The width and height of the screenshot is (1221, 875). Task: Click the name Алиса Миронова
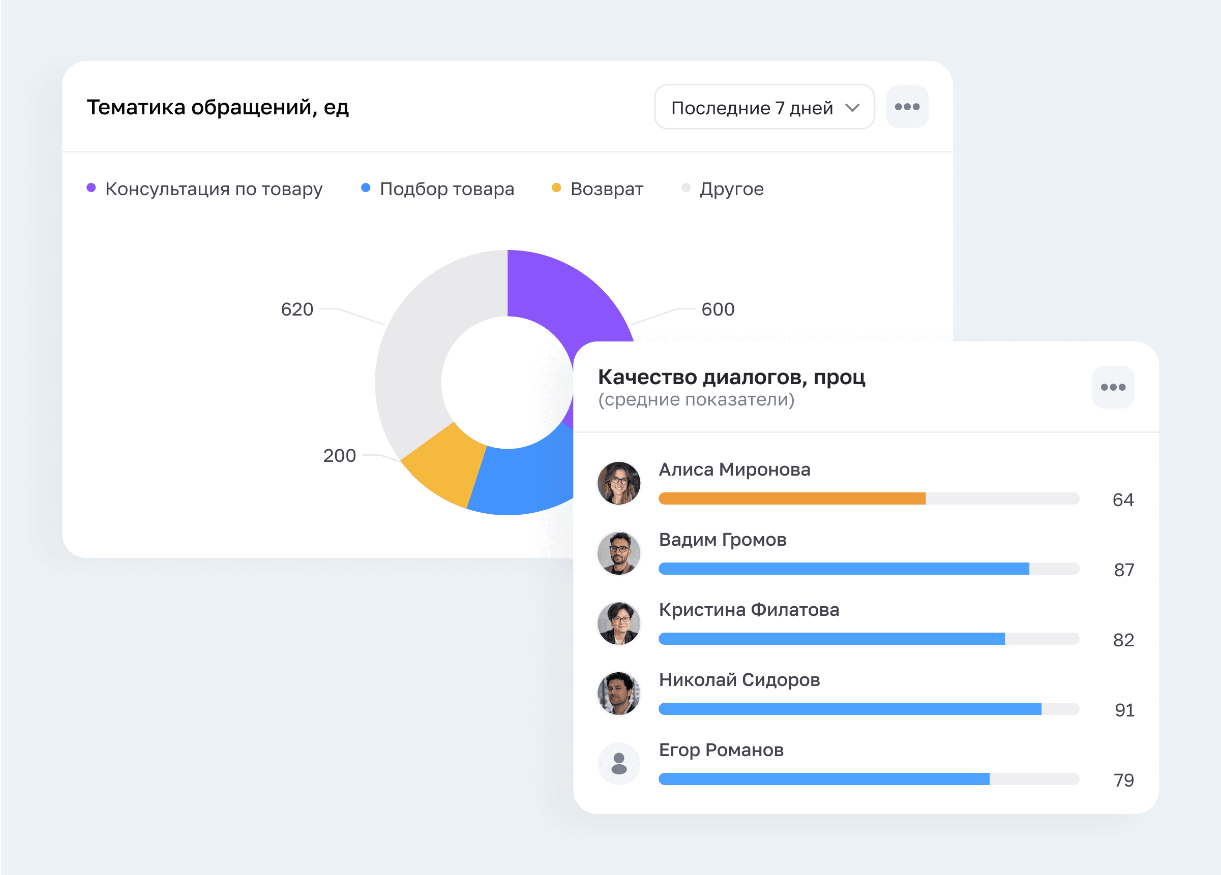tap(734, 470)
